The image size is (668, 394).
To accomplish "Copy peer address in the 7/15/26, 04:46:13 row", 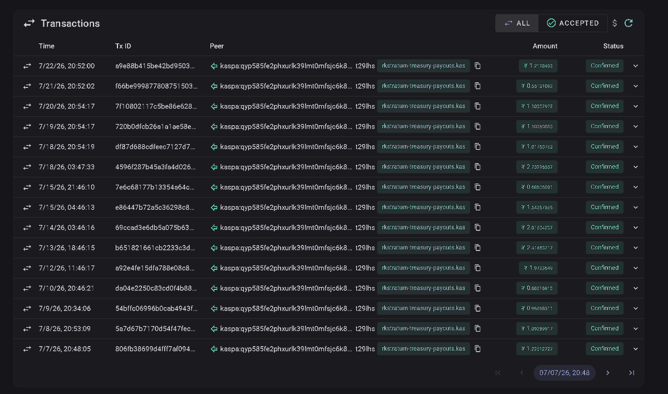I will click(478, 207).
